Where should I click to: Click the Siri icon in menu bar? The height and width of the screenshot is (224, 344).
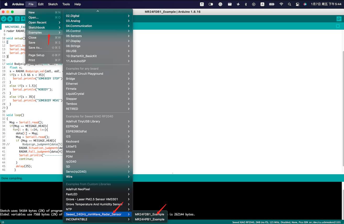tap(305, 4)
